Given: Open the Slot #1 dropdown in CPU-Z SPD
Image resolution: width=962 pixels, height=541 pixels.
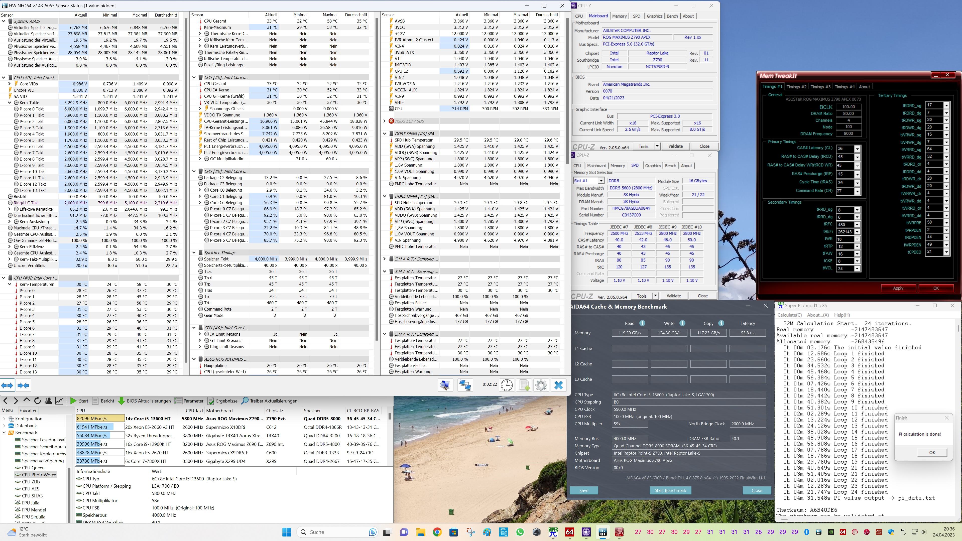Looking at the screenshot, I should pos(601,181).
